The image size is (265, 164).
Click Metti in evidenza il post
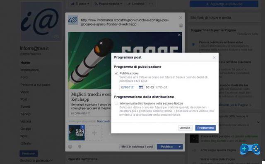(x=137, y=147)
